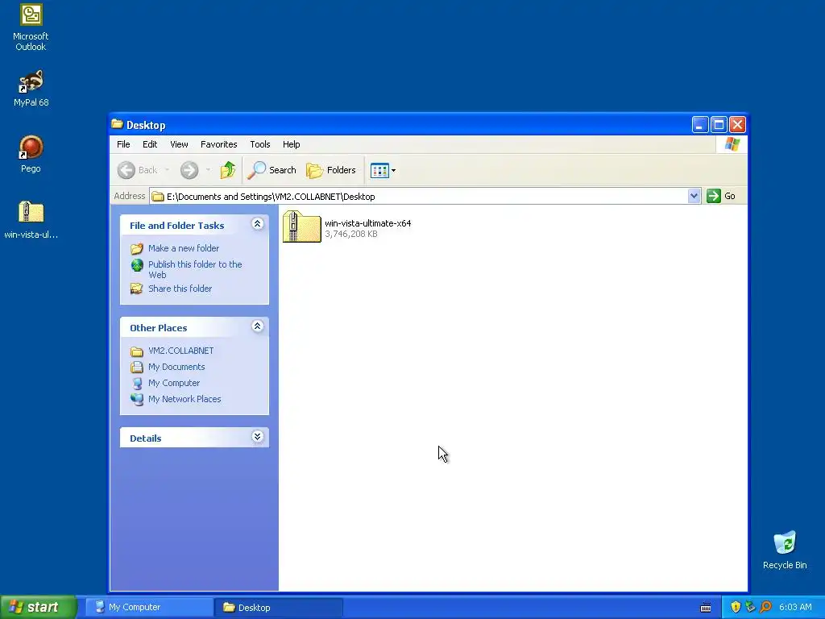Image resolution: width=825 pixels, height=619 pixels.
Task: Toggle the Folders tree pane
Action: pos(331,170)
